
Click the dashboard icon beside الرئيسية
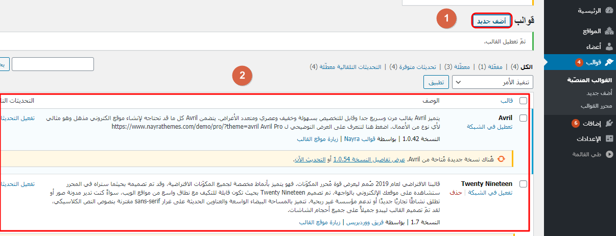tap(609, 10)
